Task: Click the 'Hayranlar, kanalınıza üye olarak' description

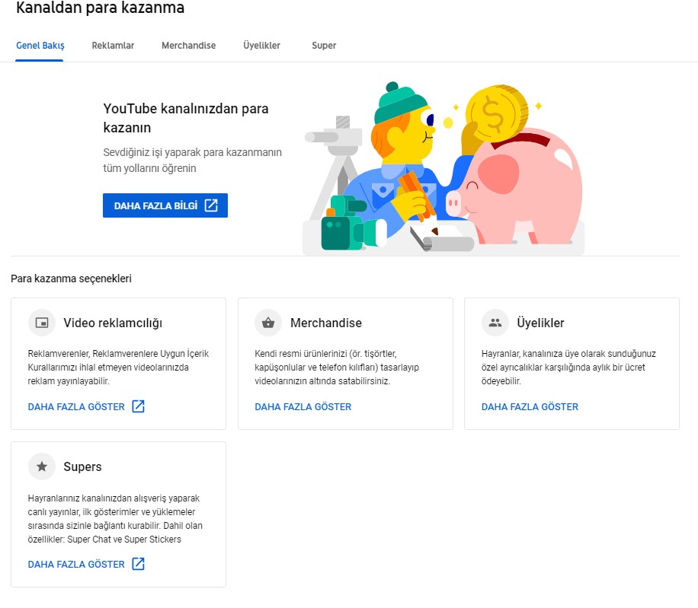Action: click(568, 367)
